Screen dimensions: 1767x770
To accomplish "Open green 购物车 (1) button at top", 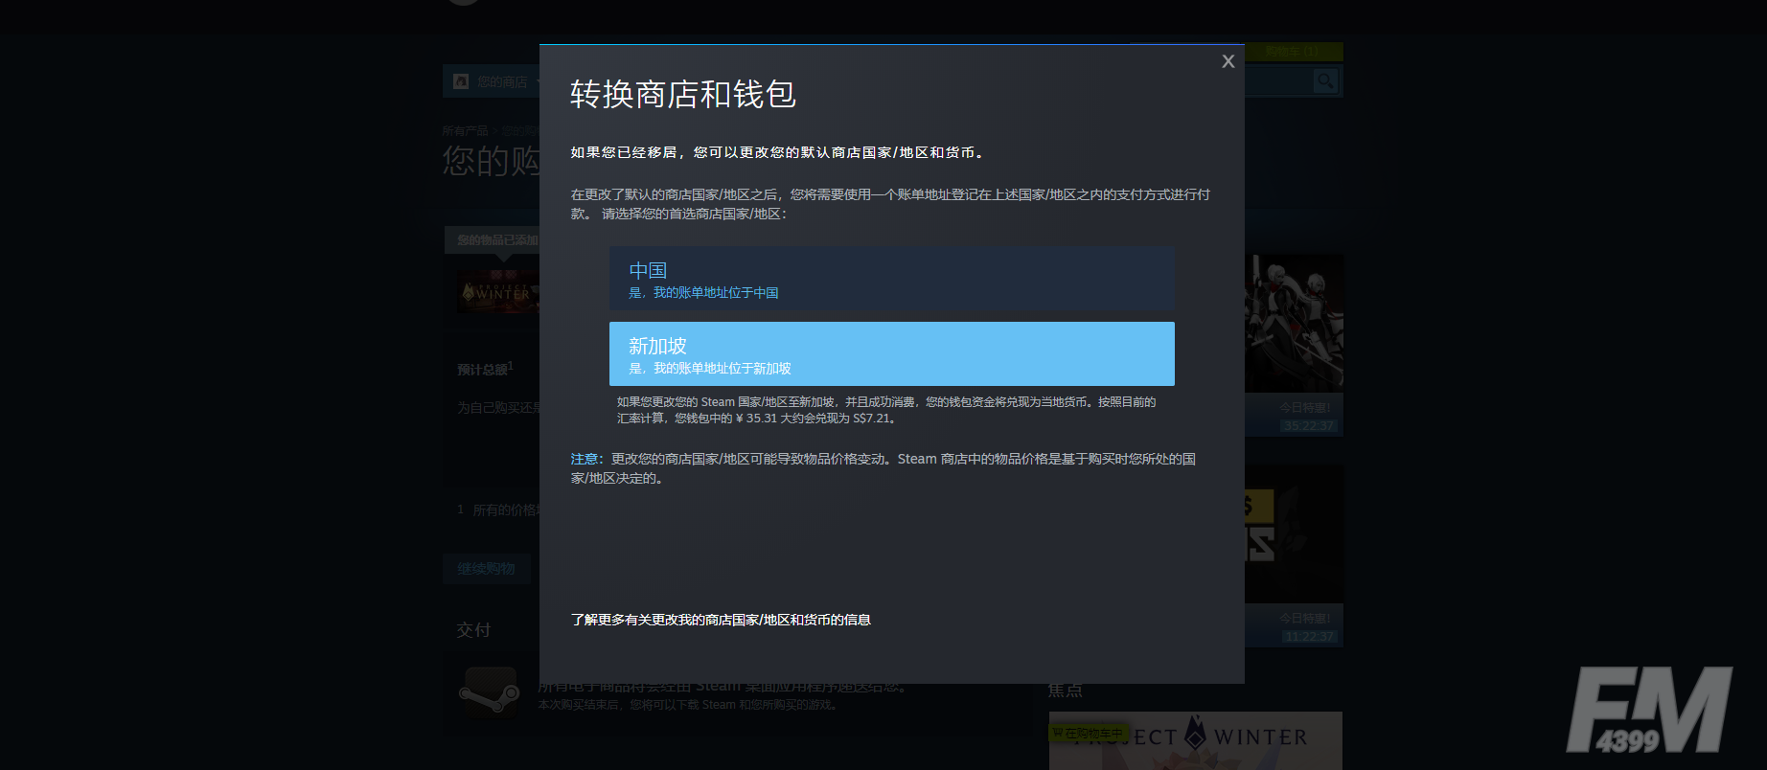I will tap(1293, 52).
